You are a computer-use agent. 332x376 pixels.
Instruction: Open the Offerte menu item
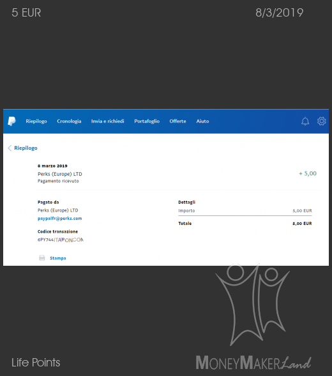click(x=177, y=121)
